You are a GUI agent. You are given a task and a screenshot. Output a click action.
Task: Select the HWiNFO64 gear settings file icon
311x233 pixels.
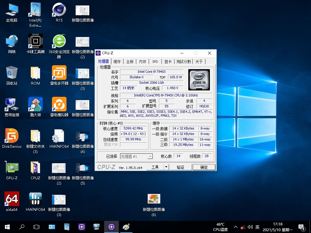coord(59,138)
